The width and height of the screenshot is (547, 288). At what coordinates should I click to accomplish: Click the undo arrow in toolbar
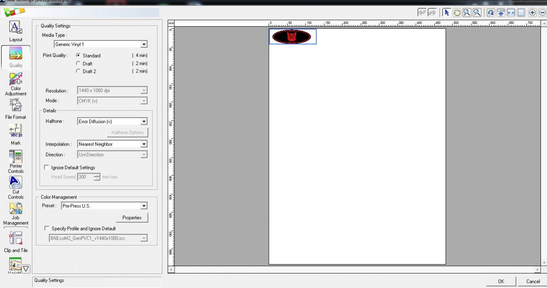(x=423, y=13)
